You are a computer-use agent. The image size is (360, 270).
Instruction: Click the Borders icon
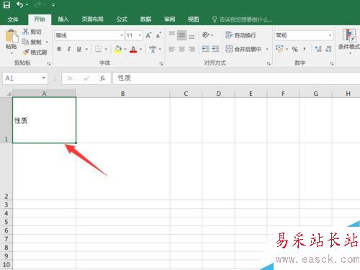pos(98,49)
